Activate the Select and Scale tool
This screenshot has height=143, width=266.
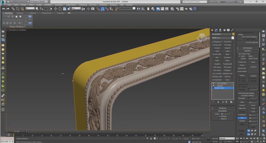click(65, 9)
